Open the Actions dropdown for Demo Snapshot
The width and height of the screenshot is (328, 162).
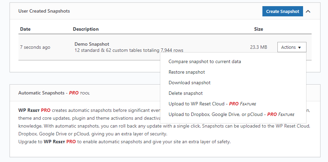point(292,47)
